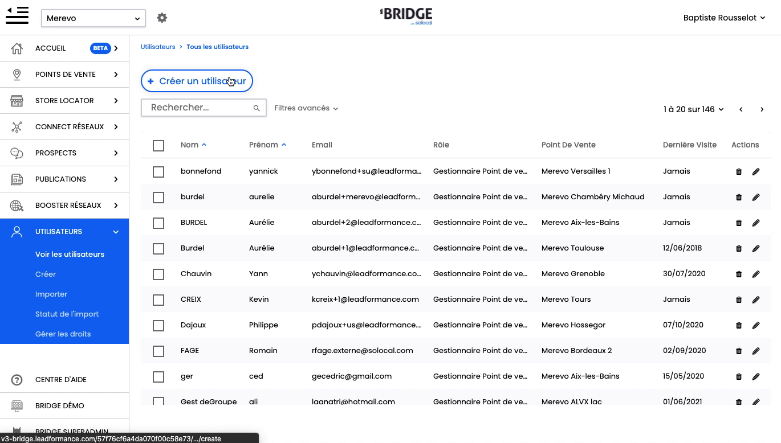The height and width of the screenshot is (443, 781).
Task: Open the Prospects menu item
Action: (x=64, y=153)
